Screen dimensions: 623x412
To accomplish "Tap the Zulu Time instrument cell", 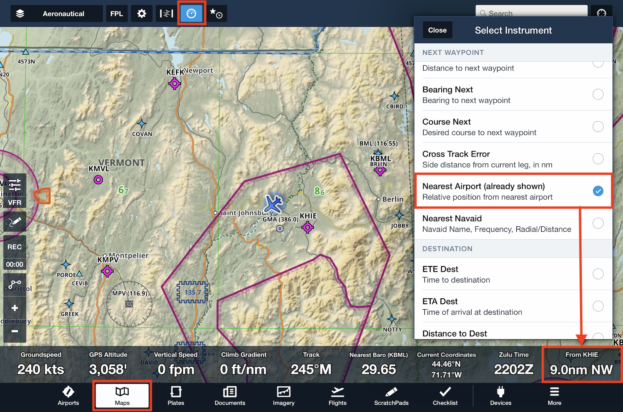I will pos(514,364).
